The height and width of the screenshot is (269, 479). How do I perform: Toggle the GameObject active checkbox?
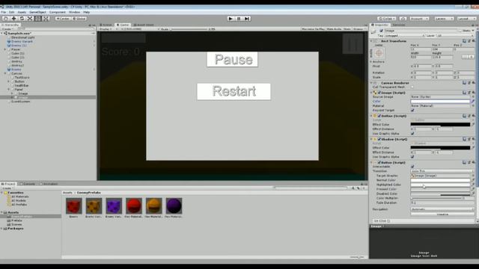coord(381,31)
